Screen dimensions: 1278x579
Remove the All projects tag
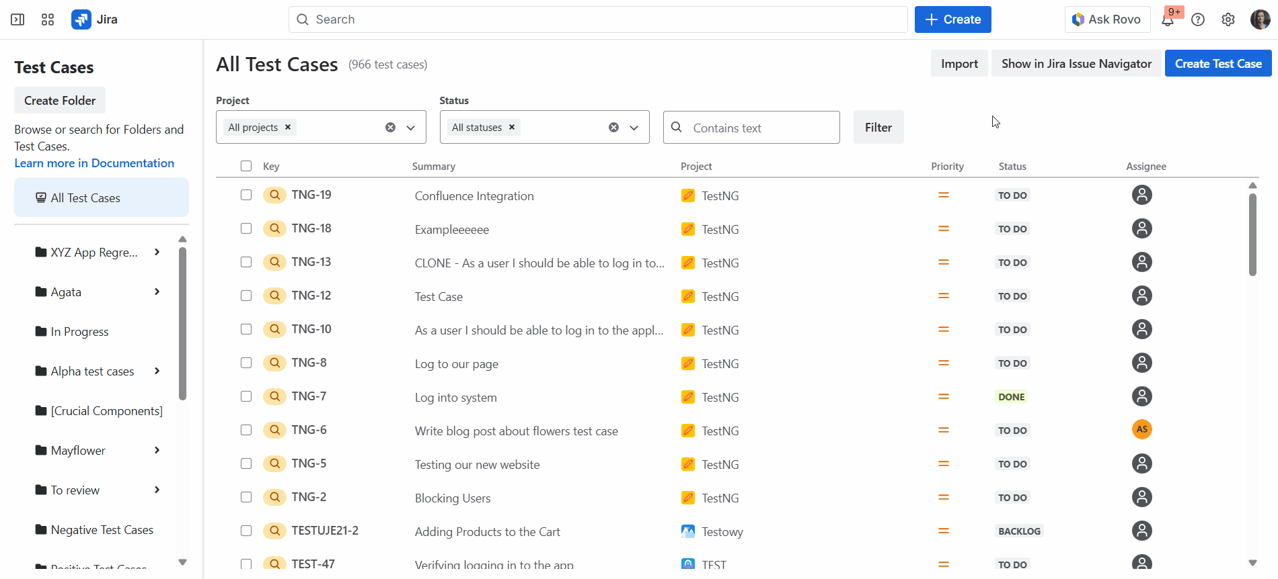pos(288,127)
